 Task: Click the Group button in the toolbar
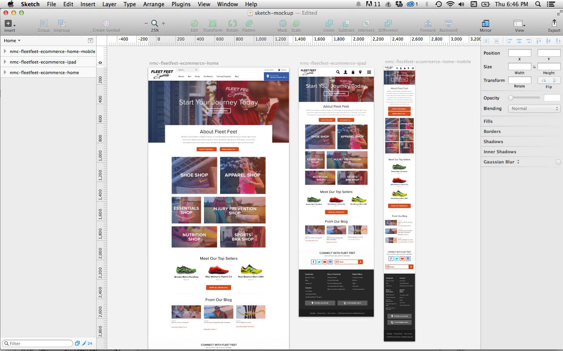coord(43,23)
